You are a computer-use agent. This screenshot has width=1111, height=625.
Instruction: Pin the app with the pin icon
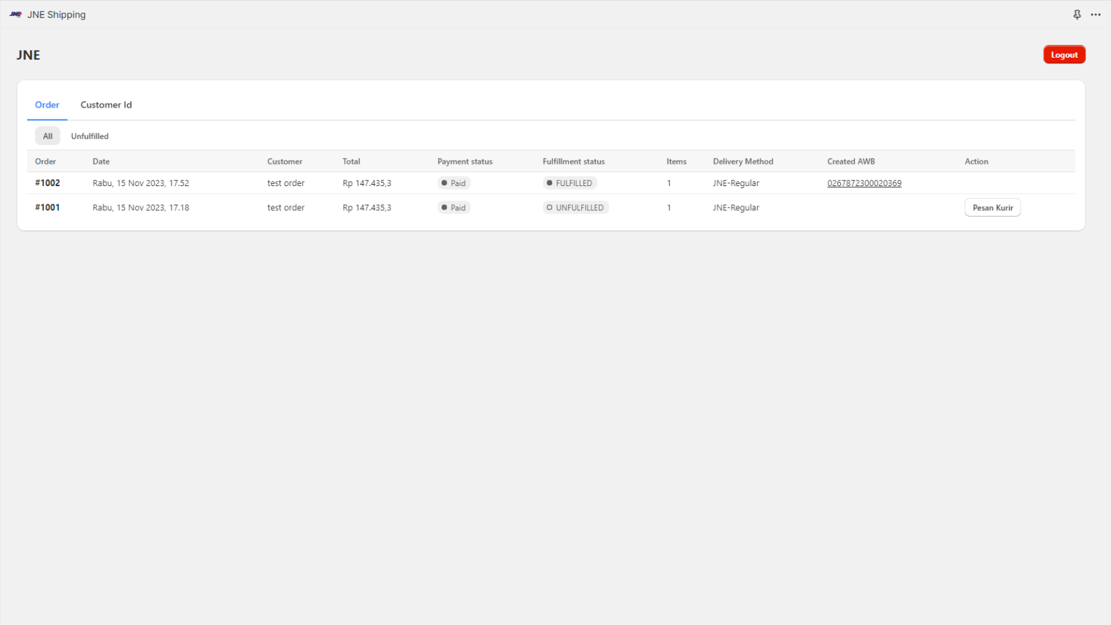(x=1077, y=15)
